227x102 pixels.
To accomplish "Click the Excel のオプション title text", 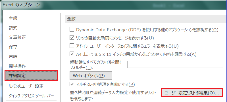I will tap(22, 5).
